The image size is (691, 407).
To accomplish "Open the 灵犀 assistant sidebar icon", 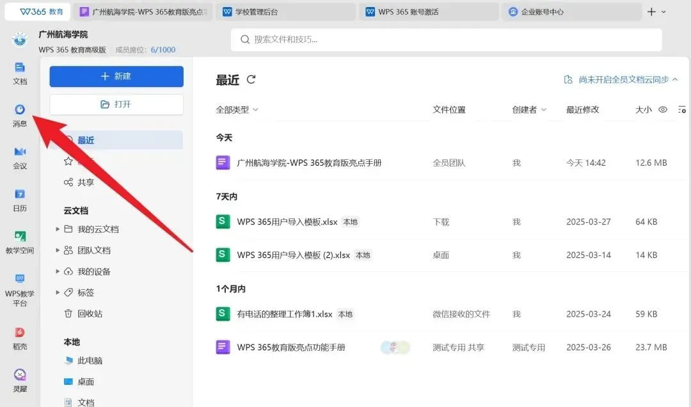I will 20,381.
